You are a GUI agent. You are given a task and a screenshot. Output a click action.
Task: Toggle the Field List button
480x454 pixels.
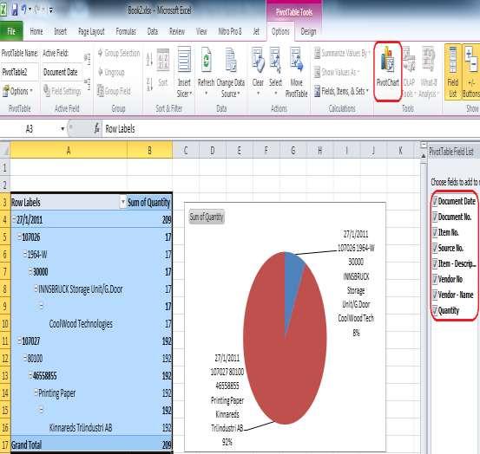(x=452, y=72)
